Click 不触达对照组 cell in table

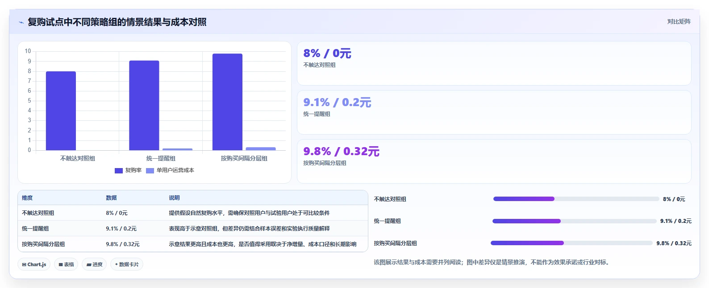38,213
